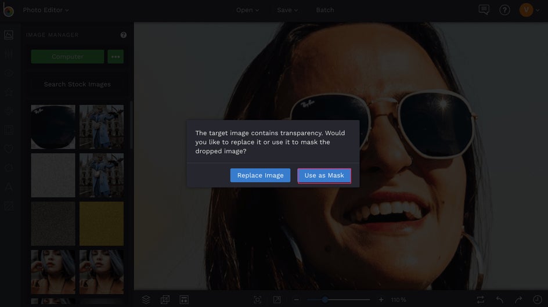This screenshot has width=548, height=307.
Task: Select the yellow texture thumbnail
Action: click(x=102, y=223)
